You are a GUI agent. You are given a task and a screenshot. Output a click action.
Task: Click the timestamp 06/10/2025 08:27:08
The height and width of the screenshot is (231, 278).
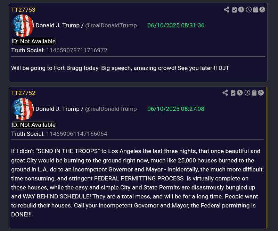point(176,109)
